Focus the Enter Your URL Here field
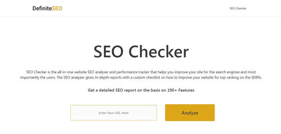The image size is (281, 134). click(113, 113)
